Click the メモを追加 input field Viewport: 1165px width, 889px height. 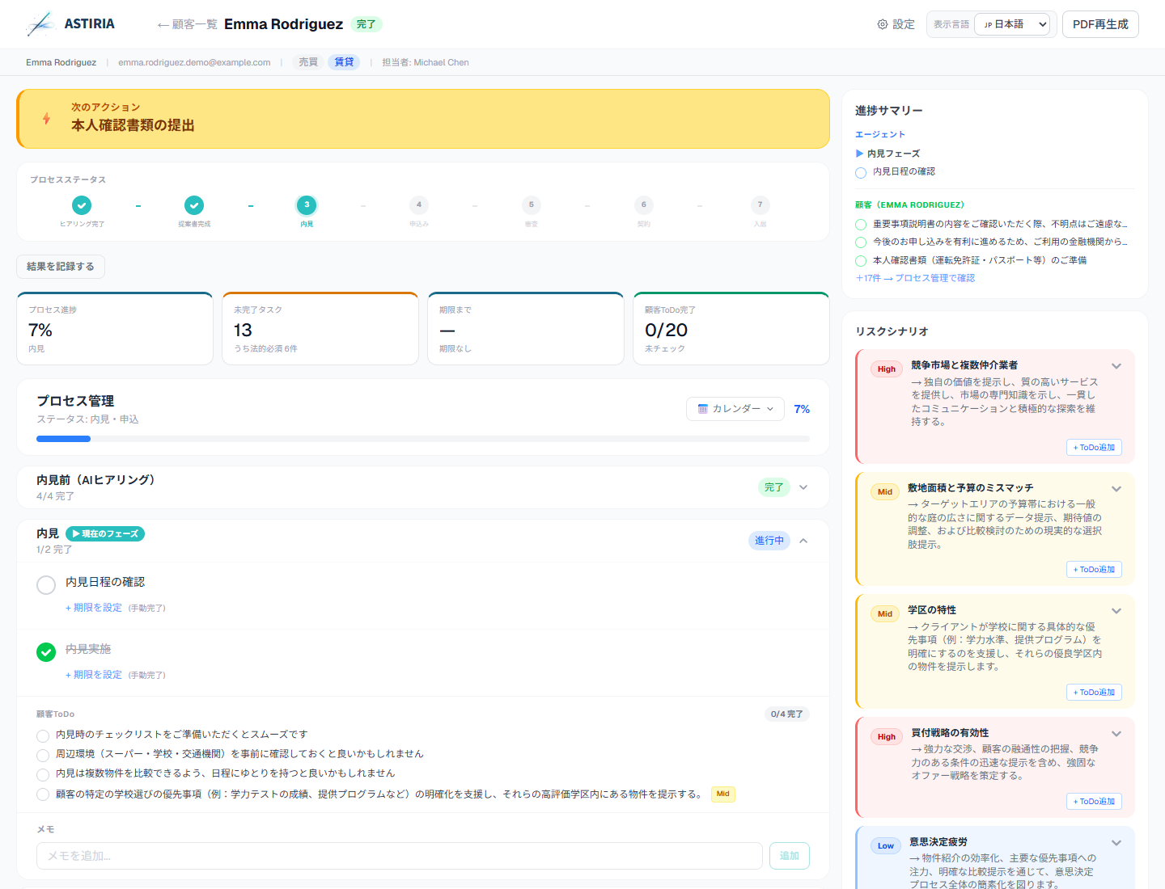[399, 855]
